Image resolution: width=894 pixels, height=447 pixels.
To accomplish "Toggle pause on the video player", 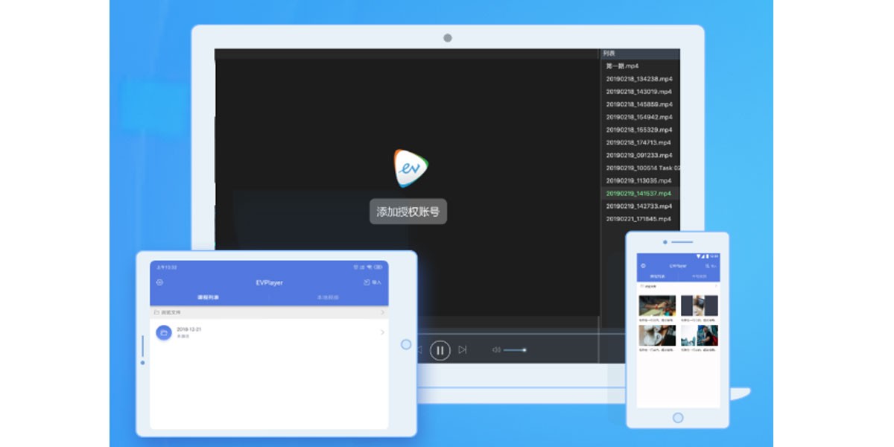I will [x=441, y=349].
